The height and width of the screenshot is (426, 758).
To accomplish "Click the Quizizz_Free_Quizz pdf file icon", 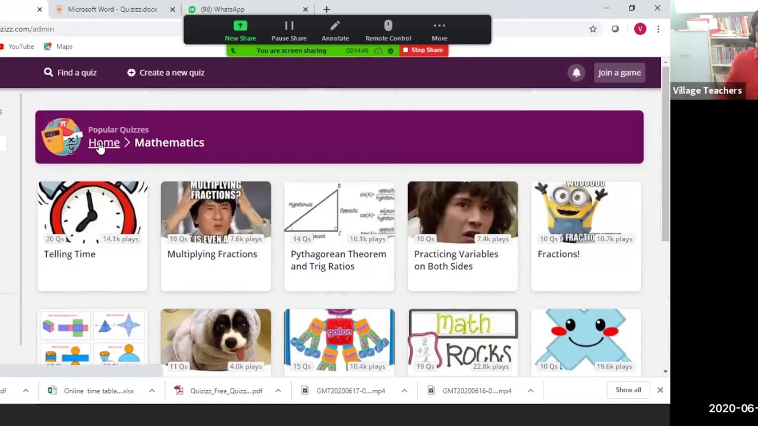I will (x=178, y=390).
